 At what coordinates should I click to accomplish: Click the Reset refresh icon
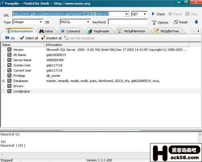pyautogui.click(x=176, y=22)
